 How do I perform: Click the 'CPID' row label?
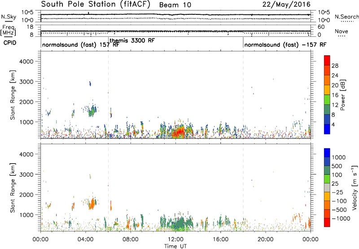[10, 43]
